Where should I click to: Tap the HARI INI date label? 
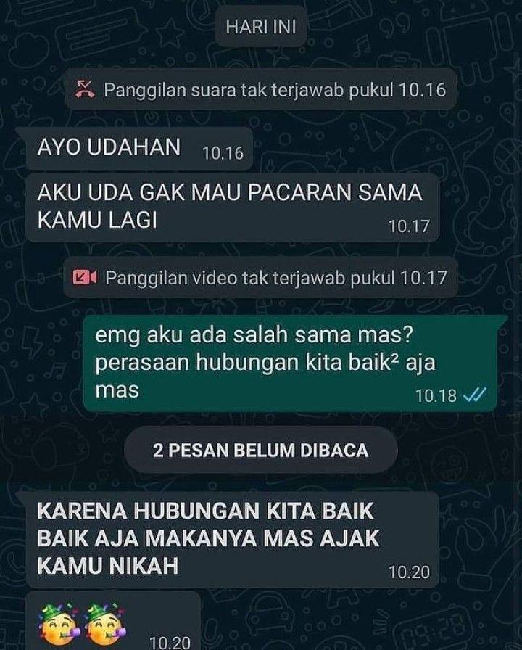click(x=261, y=27)
